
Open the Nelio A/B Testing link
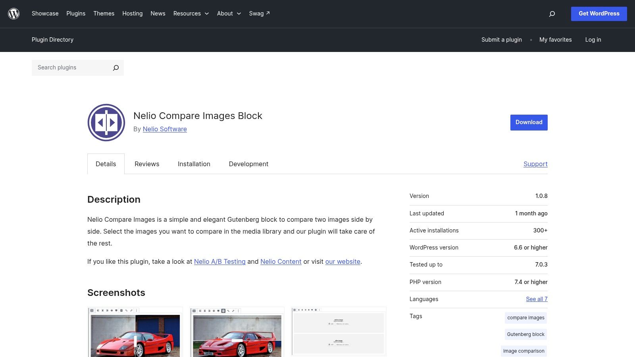(x=220, y=262)
